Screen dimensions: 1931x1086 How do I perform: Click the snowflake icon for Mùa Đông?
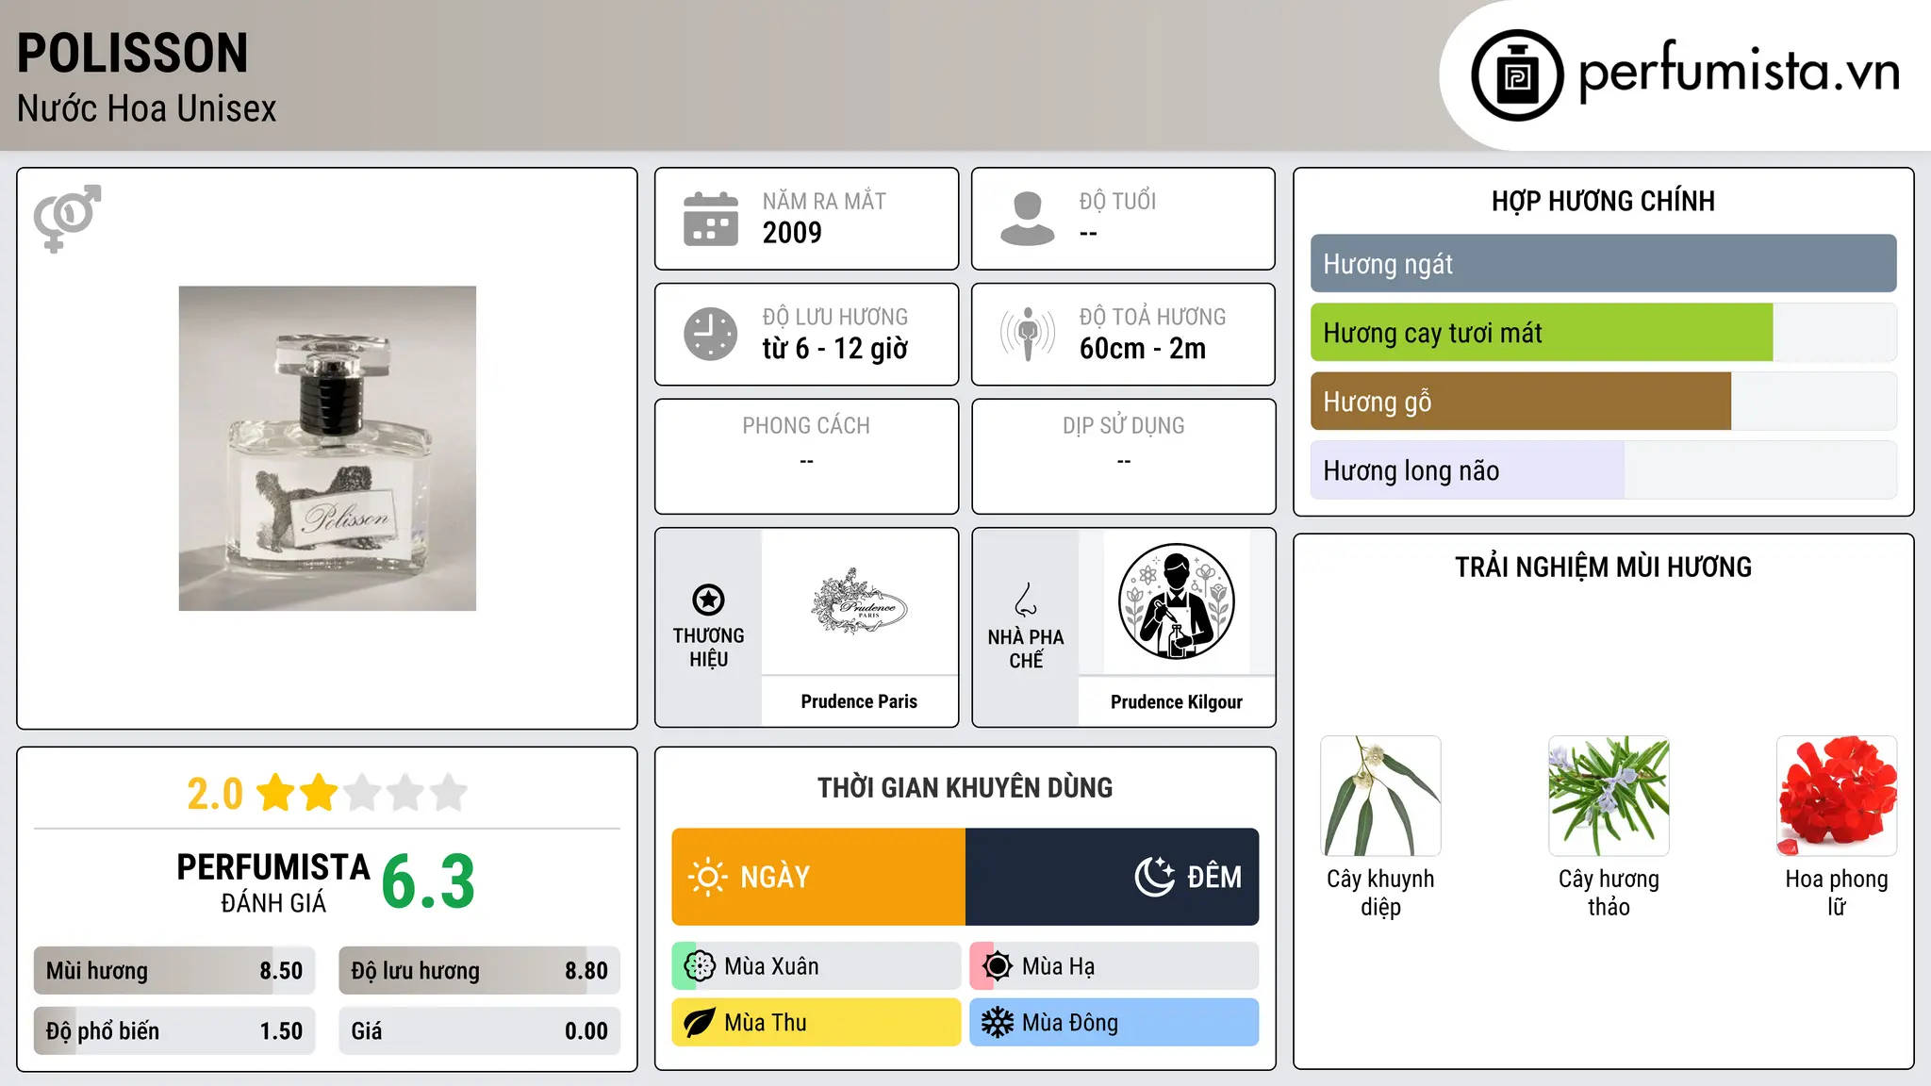click(997, 1023)
